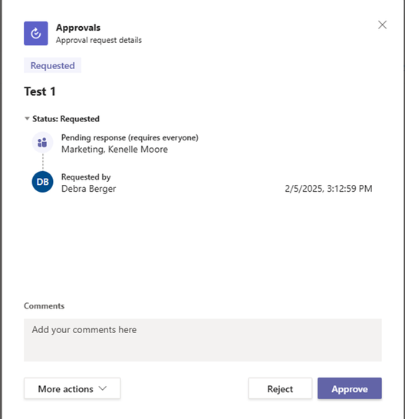This screenshot has height=419, width=405.
Task: Click the Approvals app icon
Action: [36, 34]
